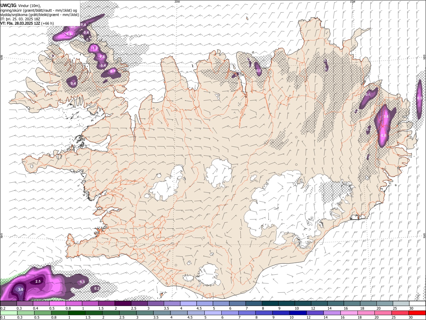This screenshot has height=320, width=426.
Task: Click the '0.8' precipitation label in East Iceland
Action: [x=383, y=135]
